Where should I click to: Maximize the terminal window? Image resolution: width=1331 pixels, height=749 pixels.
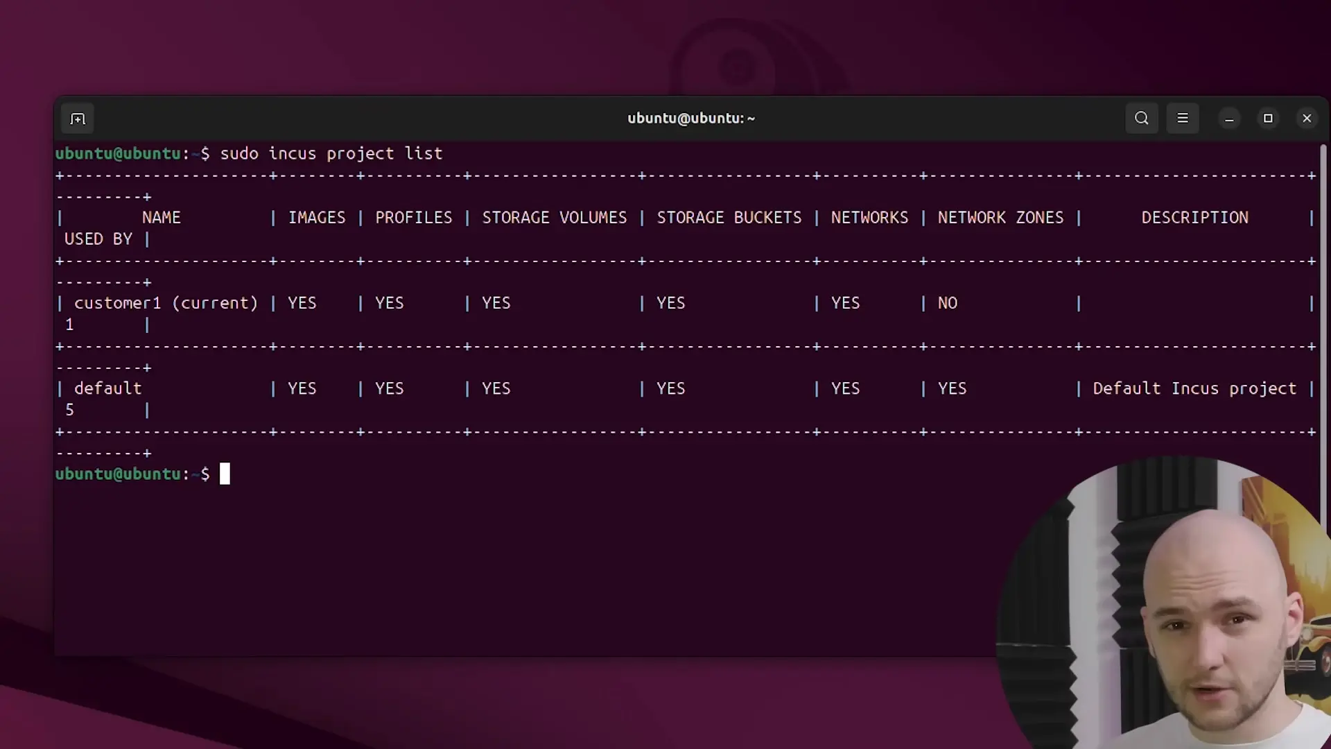pyautogui.click(x=1268, y=119)
